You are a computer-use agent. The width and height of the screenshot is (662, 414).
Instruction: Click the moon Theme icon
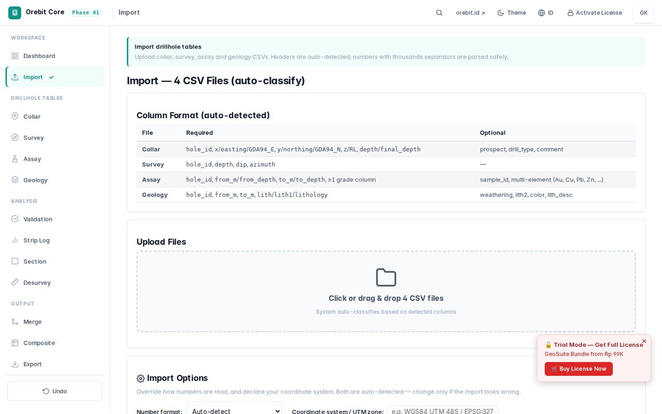[501, 13]
